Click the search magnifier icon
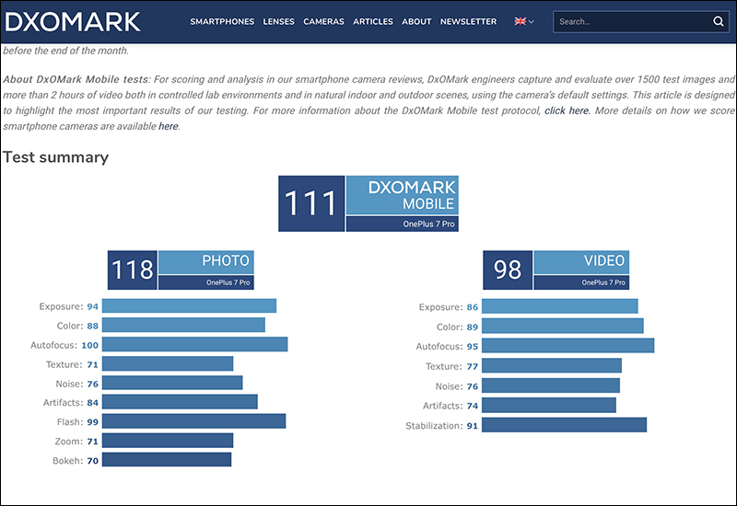This screenshot has height=506, width=737. [x=719, y=21]
